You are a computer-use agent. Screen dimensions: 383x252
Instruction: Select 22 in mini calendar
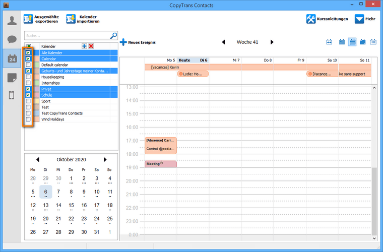pyautogui.click(x=71, y=219)
